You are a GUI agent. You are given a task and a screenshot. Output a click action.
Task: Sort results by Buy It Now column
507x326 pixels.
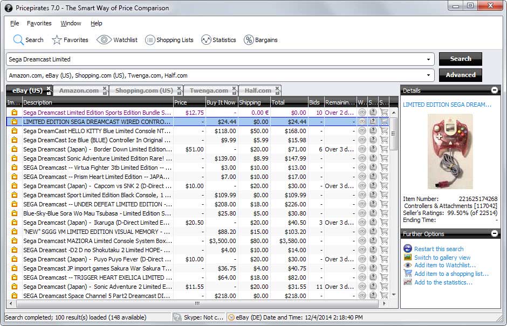222,102
